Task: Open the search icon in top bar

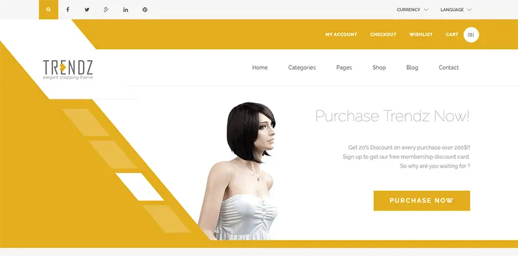Action: tap(49, 10)
